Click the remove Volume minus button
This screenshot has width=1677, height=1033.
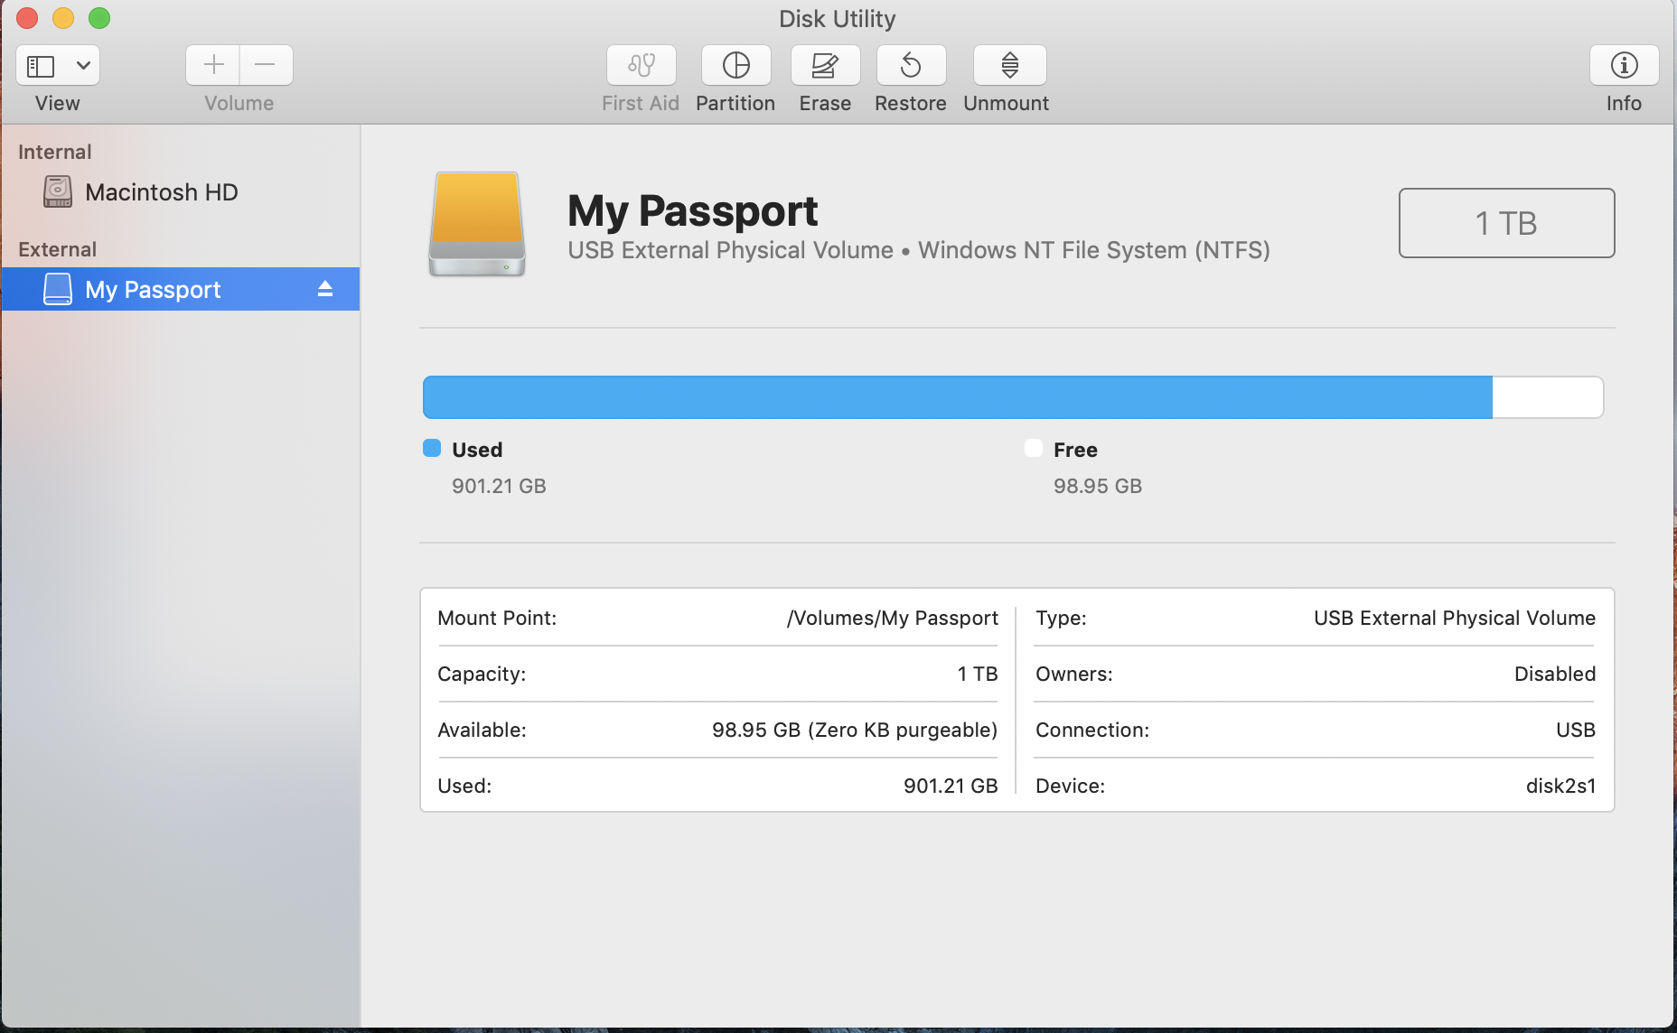tap(266, 65)
